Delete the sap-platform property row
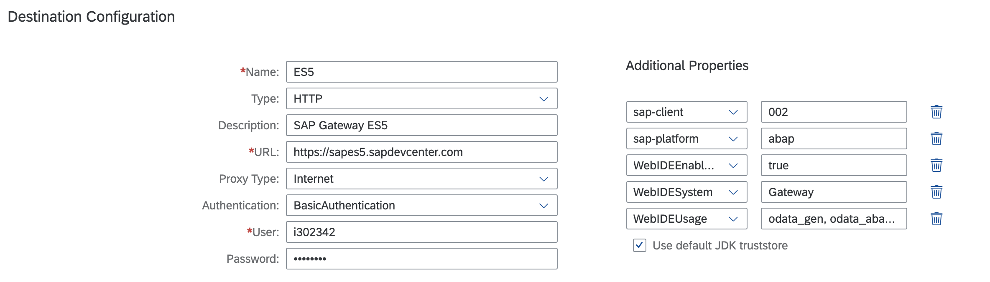This screenshot has width=990, height=282. click(x=936, y=138)
